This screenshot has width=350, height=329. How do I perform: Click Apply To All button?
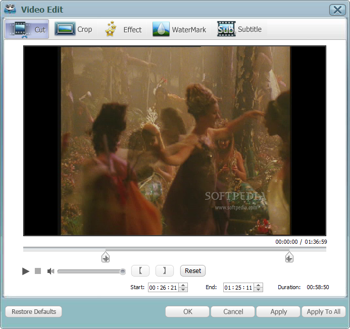(324, 312)
